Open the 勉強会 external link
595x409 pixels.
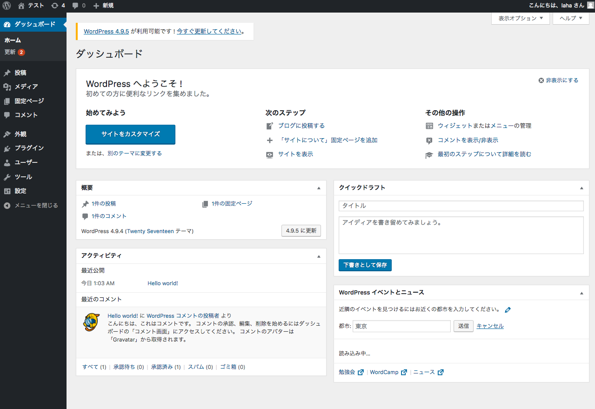click(x=351, y=372)
